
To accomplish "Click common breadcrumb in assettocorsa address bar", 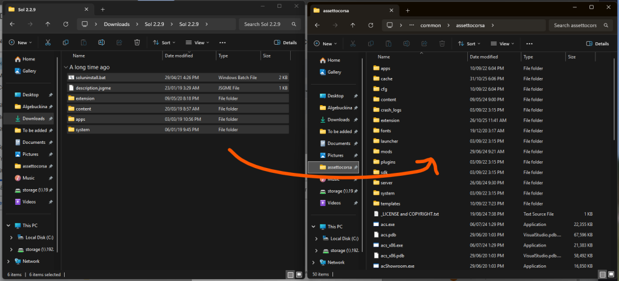I will pyautogui.click(x=430, y=25).
